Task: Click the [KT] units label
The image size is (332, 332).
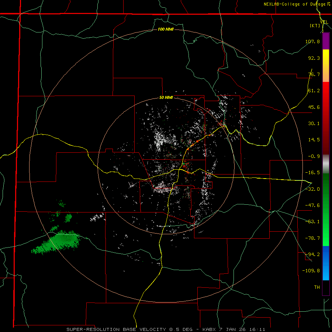Action: [315, 25]
